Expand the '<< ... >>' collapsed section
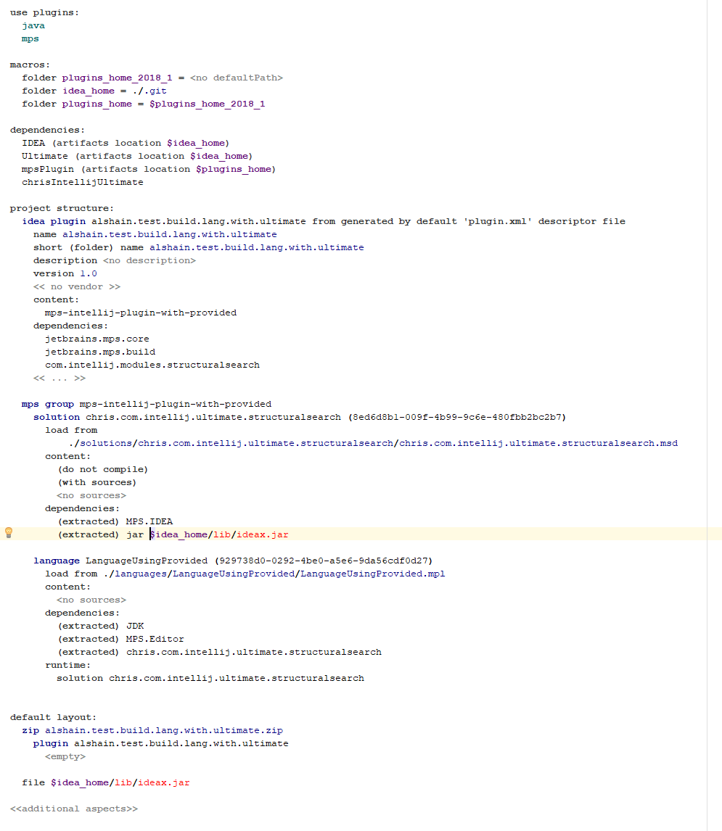The image size is (722, 831). [x=59, y=378]
